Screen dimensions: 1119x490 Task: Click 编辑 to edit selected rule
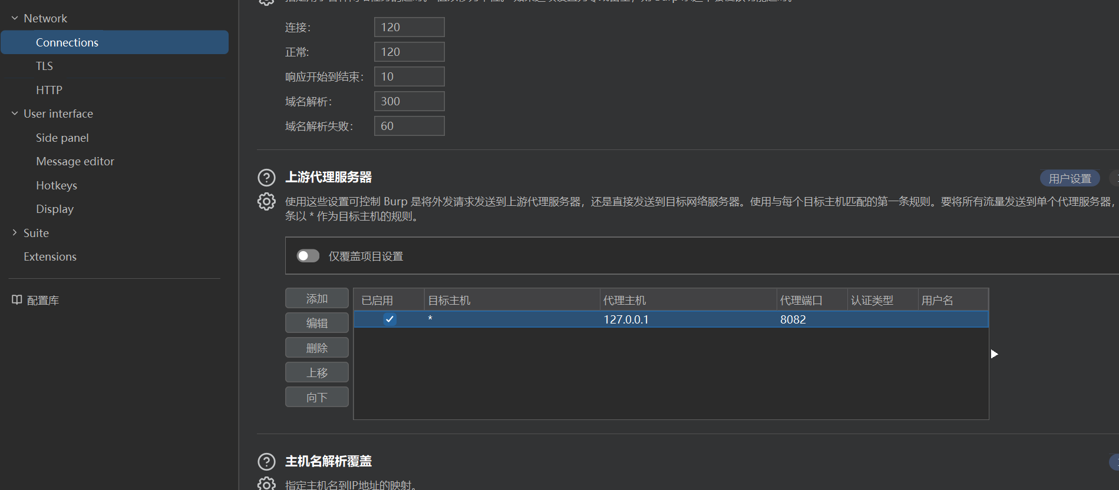coord(317,323)
